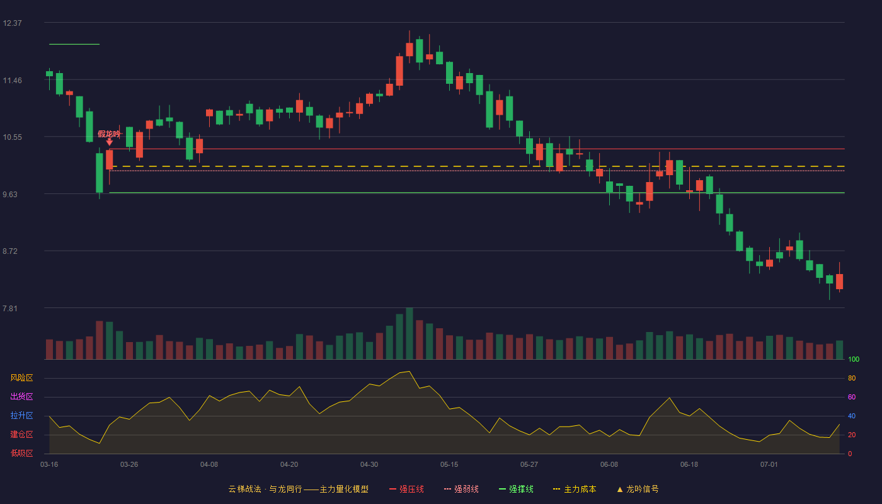
Task: Click the 假龙吟 red arrow marker
Action: (x=109, y=142)
